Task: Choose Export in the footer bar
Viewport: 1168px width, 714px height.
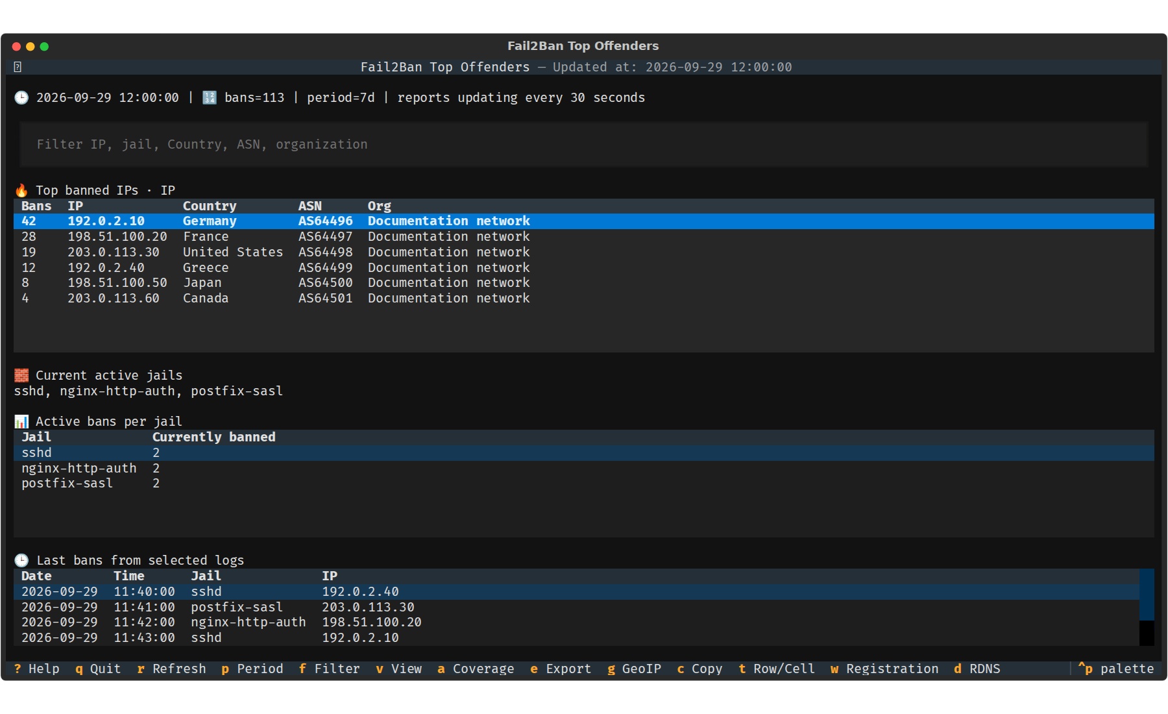Action: pyautogui.click(x=561, y=669)
